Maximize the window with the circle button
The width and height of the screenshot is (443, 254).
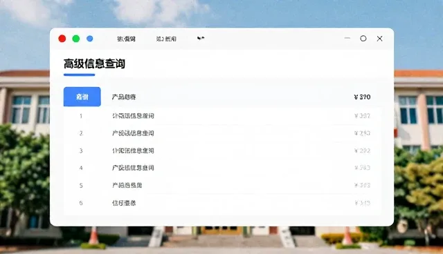click(363, 39)
